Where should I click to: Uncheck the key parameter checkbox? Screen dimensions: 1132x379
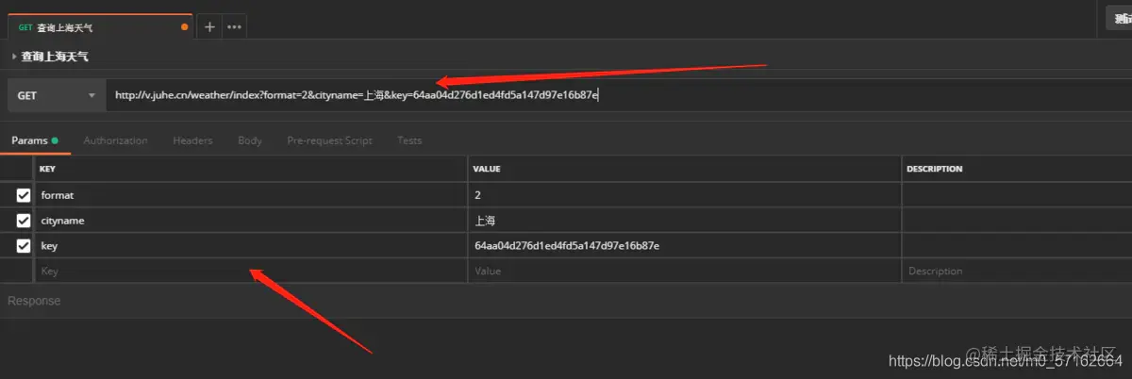coord(24,246)
